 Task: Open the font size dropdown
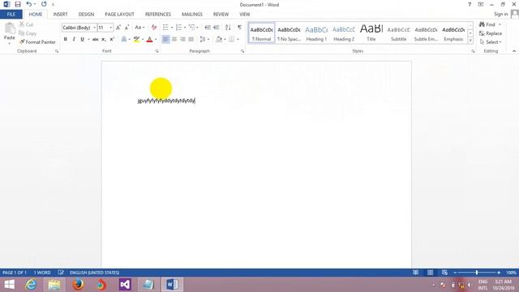(x=111, y=28)
